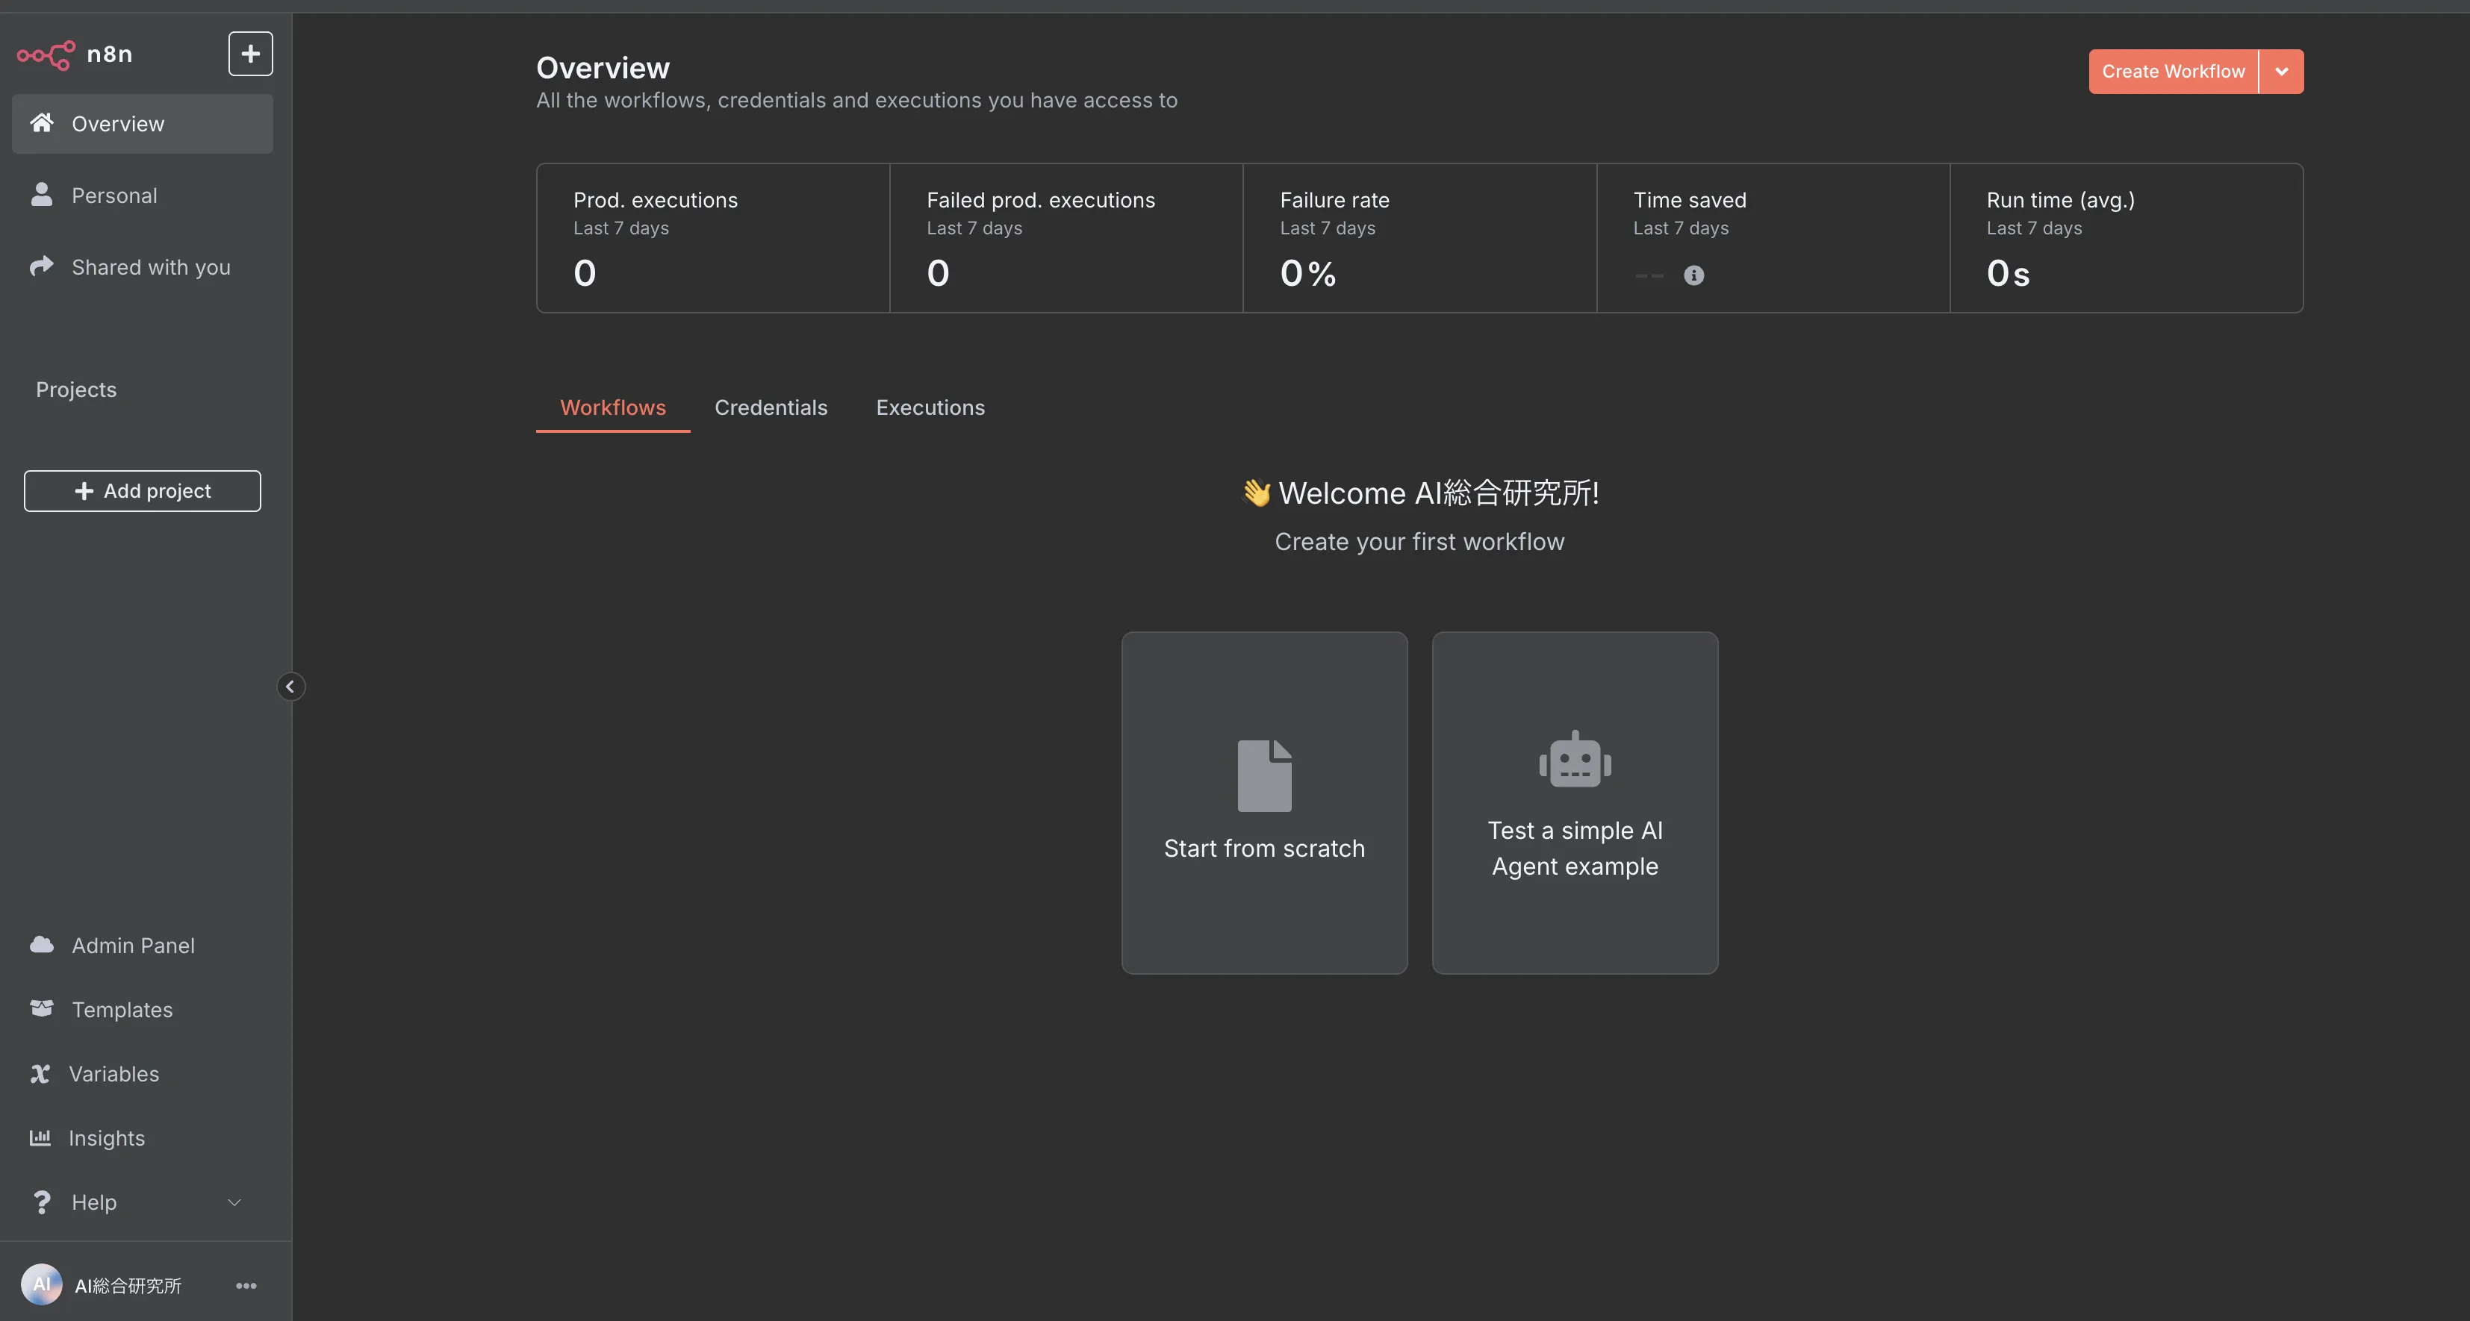
Task: Click the Projects heading text
Action: [75, 389]
